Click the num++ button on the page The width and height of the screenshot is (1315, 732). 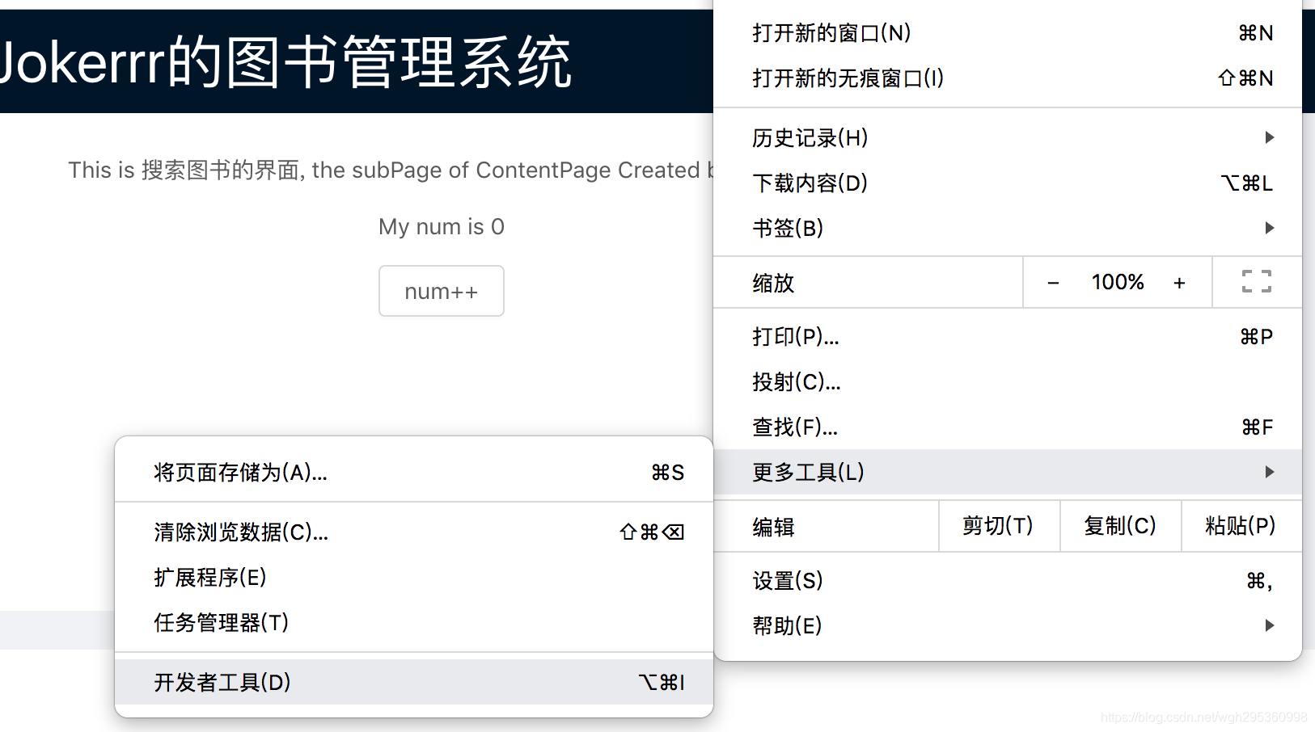[x=442, y=291]
